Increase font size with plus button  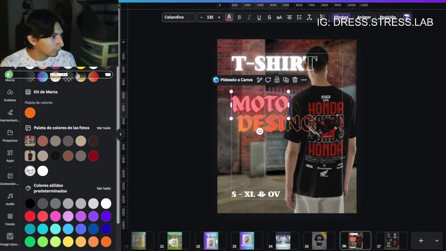(219, 17)
